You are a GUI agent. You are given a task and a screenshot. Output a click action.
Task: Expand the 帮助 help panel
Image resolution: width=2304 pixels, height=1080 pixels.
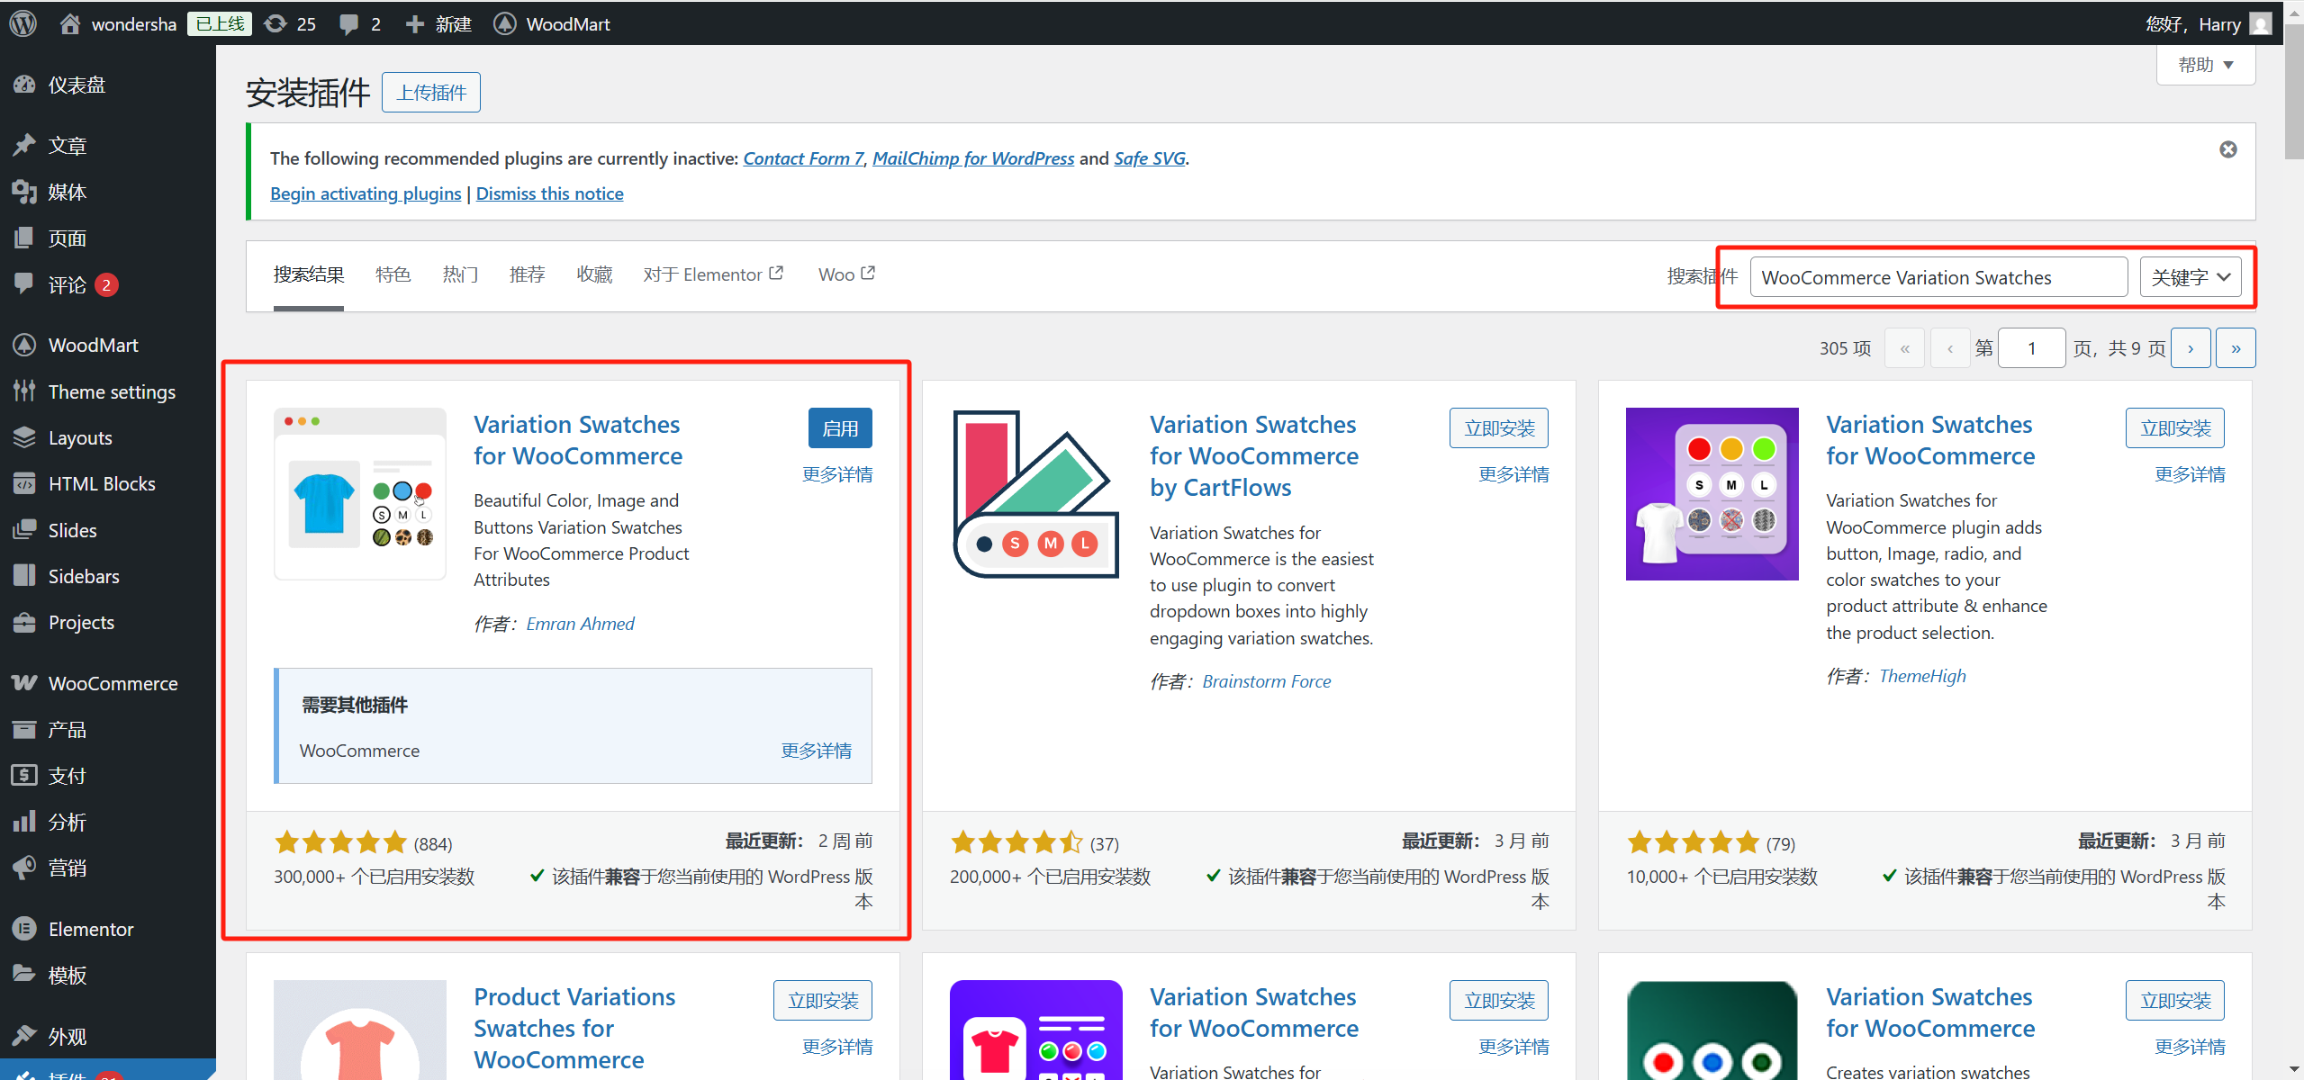point(2204,64)
